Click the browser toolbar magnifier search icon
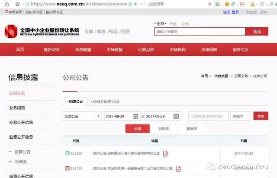This screenshot has height=178, width=277. pos(209,4)
